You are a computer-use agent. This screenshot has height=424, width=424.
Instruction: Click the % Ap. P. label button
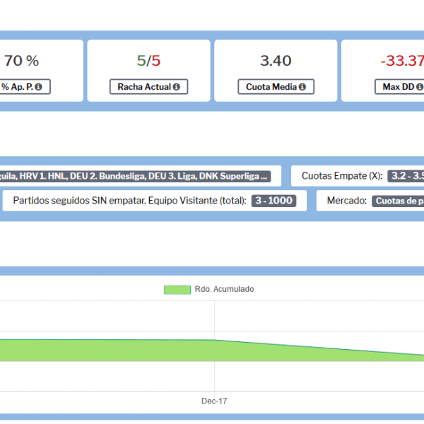click(x=25, y=87)
